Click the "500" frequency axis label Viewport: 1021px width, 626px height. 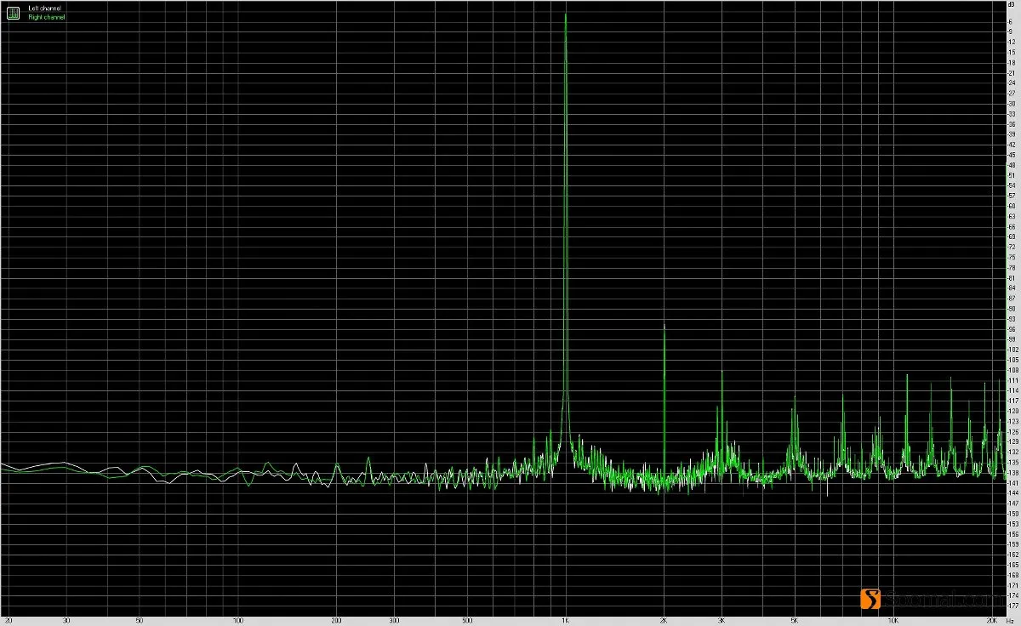click(x=467, y=621)
